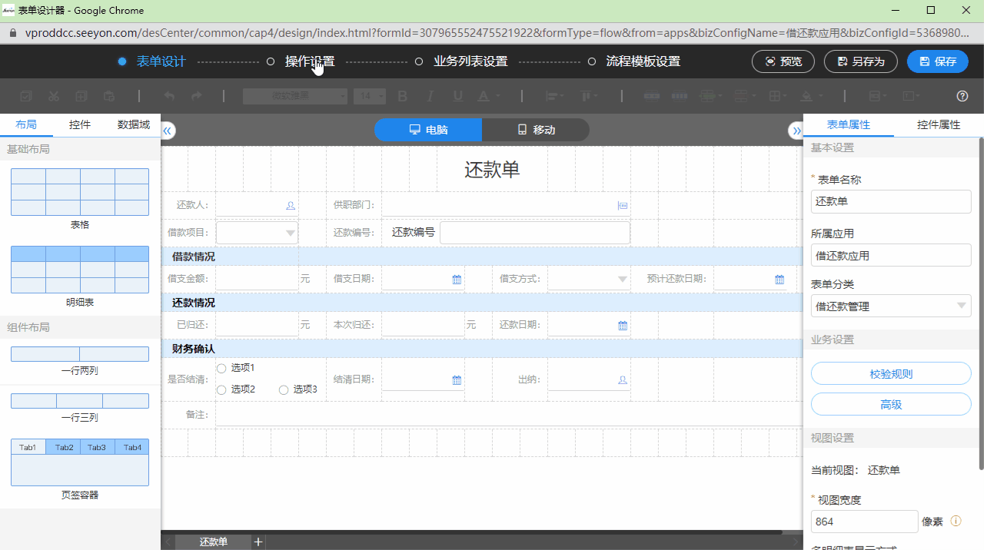Open calendar icon for 借支日期
Screen dimensions: 984x550
click(x=457, y=280)
